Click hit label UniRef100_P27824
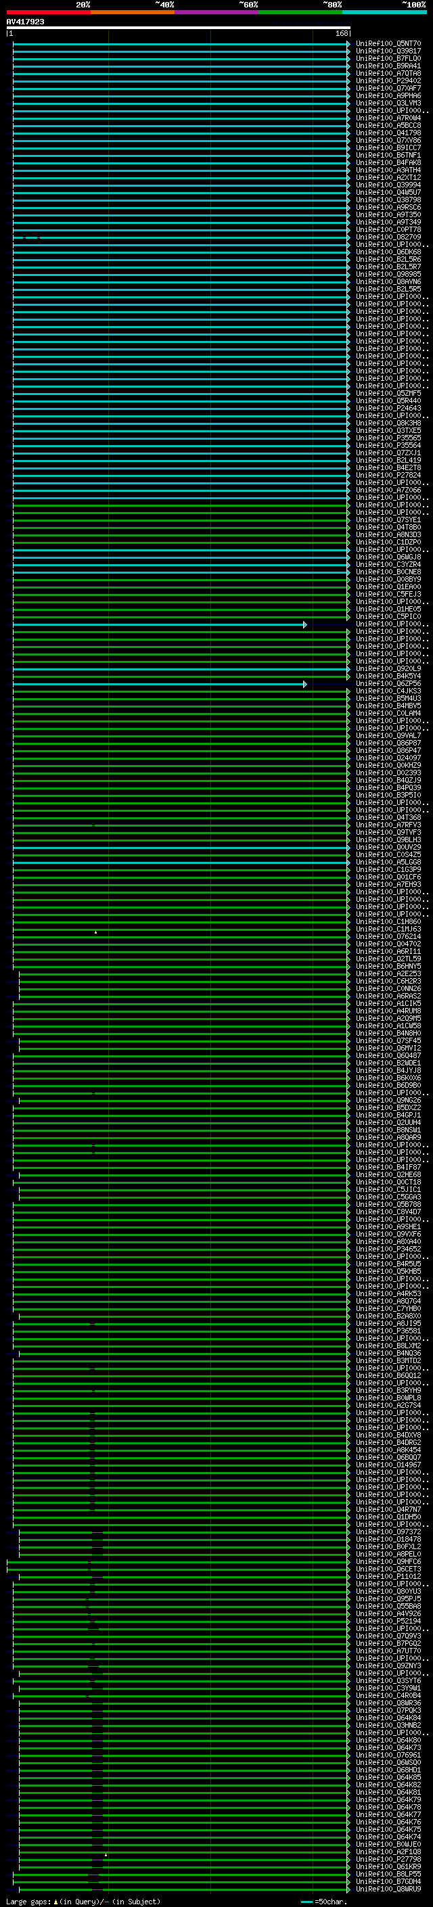Image resolution: width=433 pixels, height=1907 pixels. tap(388, 476)
